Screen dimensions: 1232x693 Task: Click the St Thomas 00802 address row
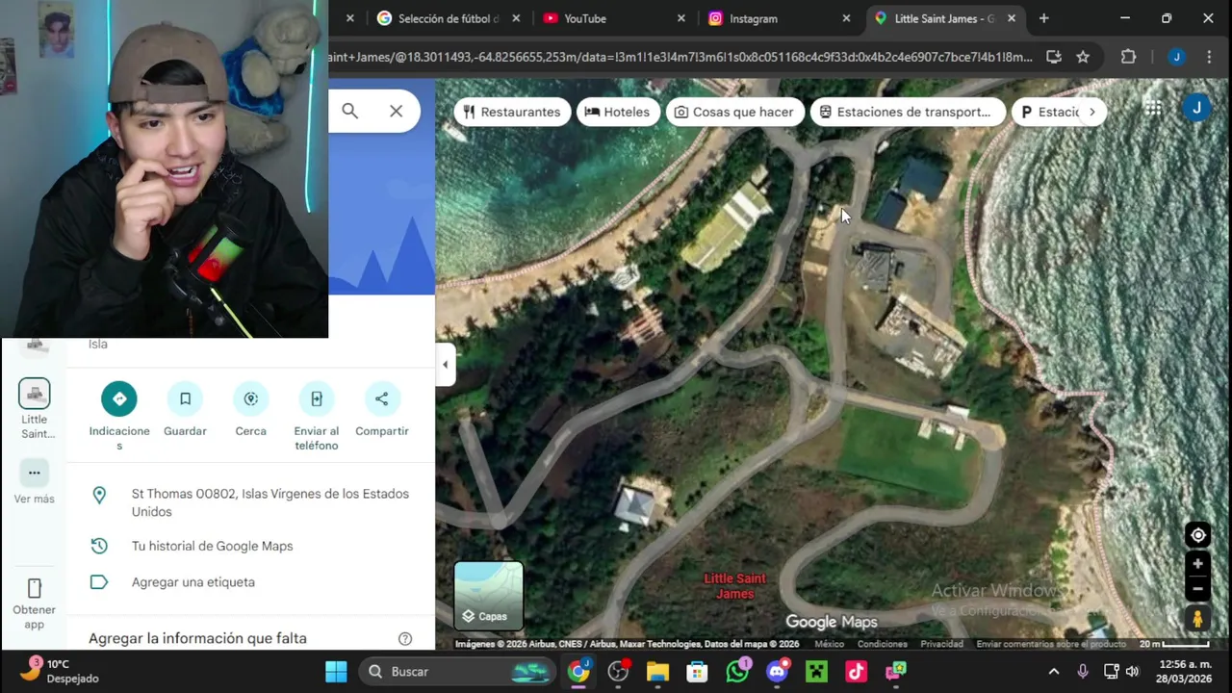[251, 502]
